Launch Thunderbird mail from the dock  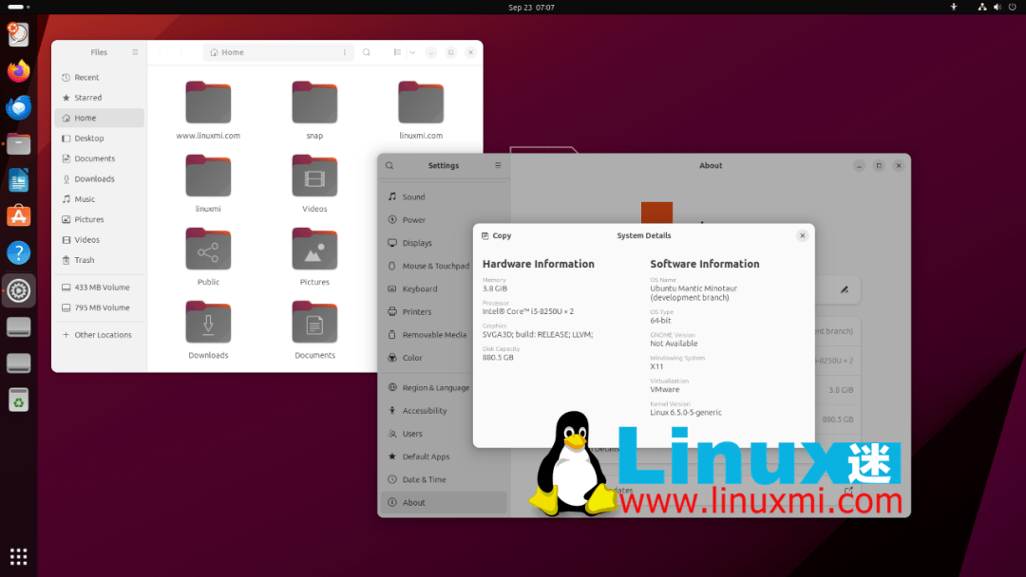pos(18,107)
